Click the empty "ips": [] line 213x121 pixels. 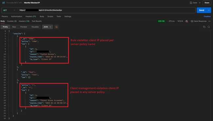(26, 77)
